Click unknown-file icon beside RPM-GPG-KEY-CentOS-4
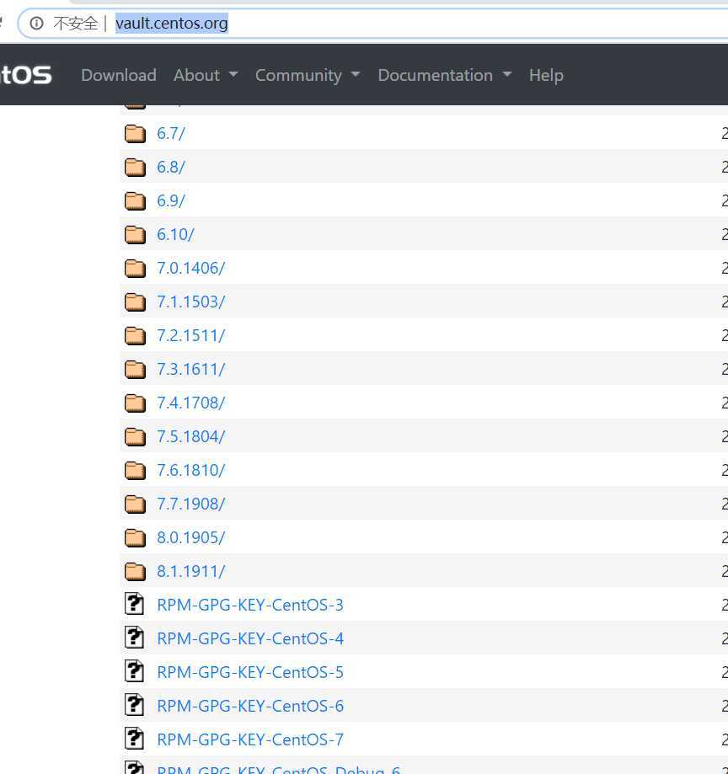The height and width of the screenshot is (774, 728). click(134, 638)
